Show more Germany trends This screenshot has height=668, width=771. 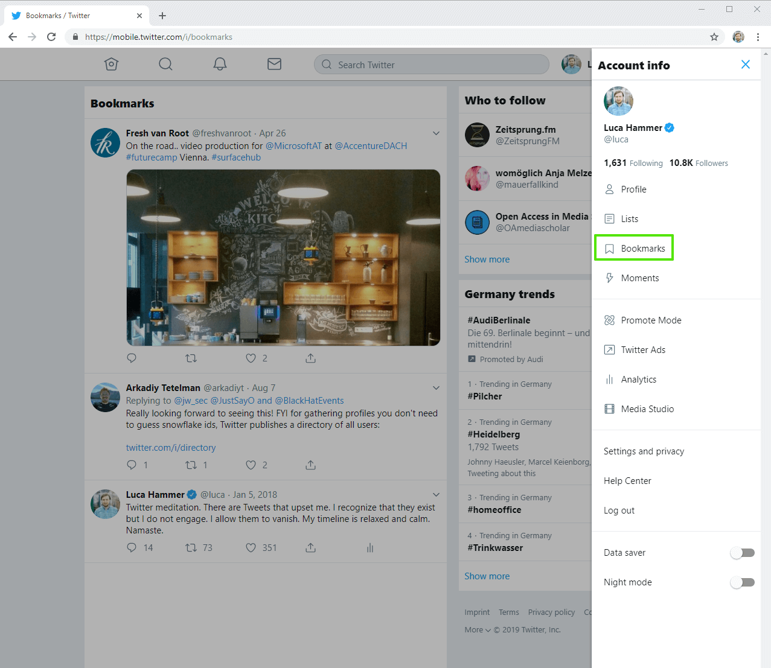point(487,576)
